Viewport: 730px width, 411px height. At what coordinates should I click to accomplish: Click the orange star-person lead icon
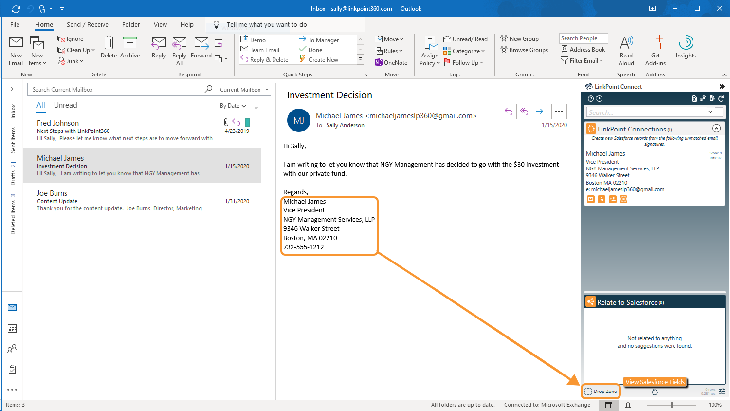[x=602, y=199]
